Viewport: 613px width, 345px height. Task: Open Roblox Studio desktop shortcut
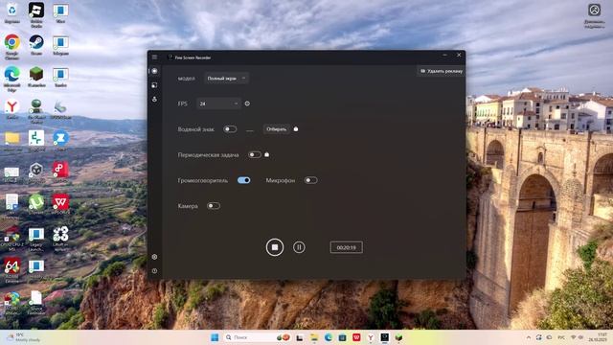coord(36,14)
